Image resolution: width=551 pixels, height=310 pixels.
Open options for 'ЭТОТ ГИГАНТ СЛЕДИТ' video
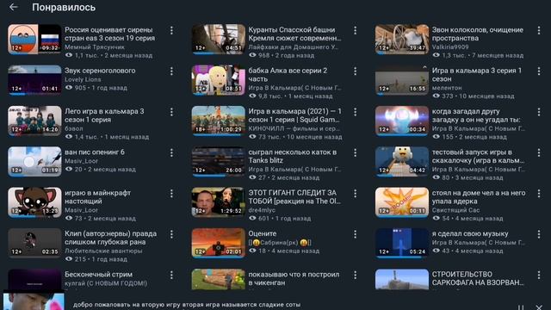coord(356,194)
